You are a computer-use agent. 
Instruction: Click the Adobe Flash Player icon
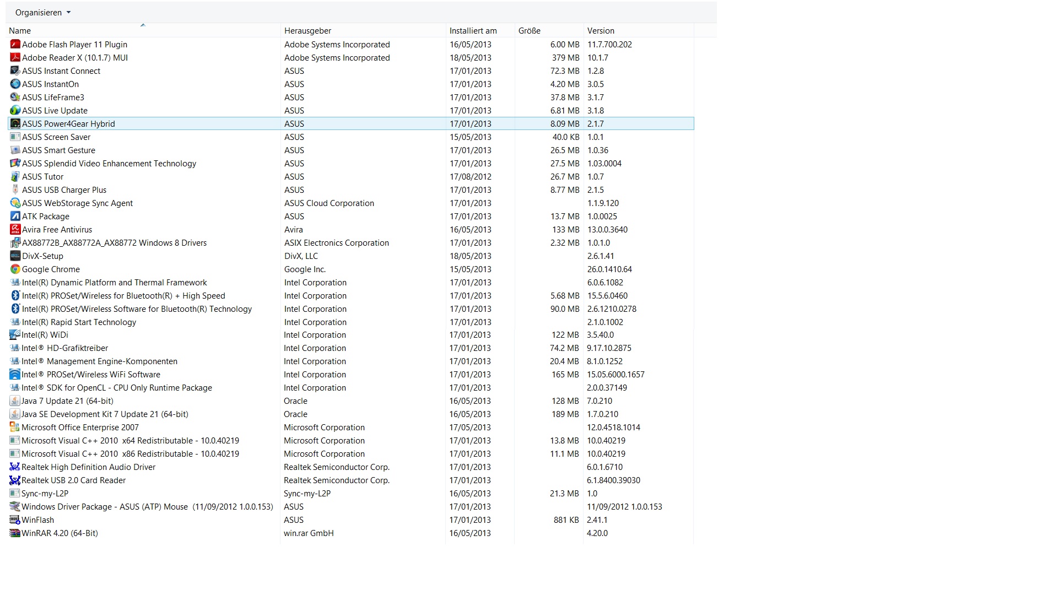(15, 44)
